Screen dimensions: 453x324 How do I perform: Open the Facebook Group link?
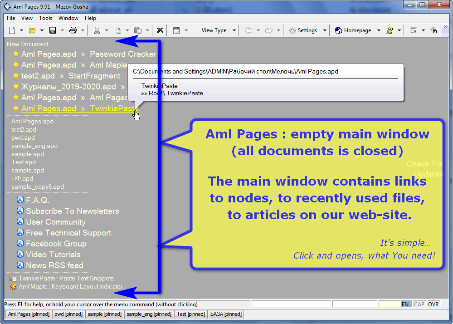click(56, 244)
